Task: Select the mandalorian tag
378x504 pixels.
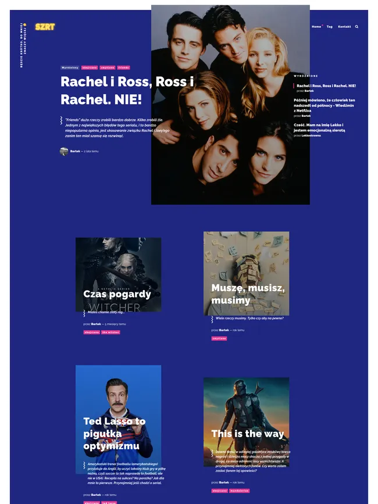Action: (240, 491)
